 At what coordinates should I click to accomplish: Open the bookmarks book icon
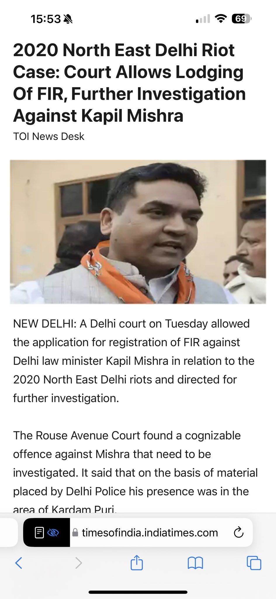click(x=195, y=563)
